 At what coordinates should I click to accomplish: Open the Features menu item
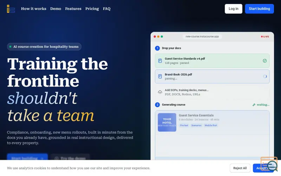coord(73,8)
